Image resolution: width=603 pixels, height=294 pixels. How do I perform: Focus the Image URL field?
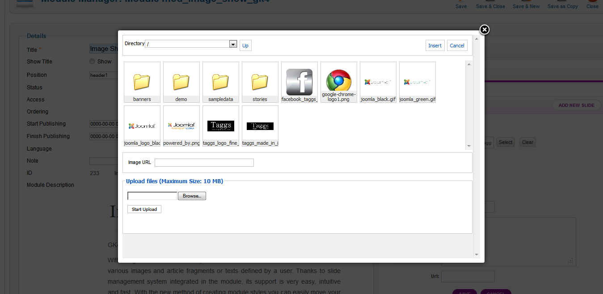[204, 163]
